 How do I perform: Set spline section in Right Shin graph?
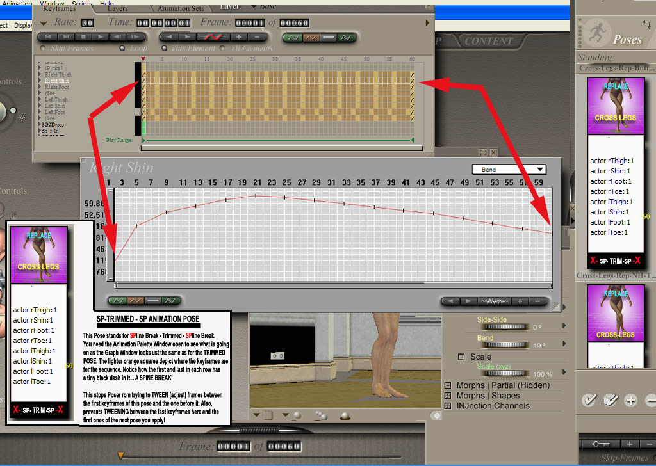click(118, 300)
